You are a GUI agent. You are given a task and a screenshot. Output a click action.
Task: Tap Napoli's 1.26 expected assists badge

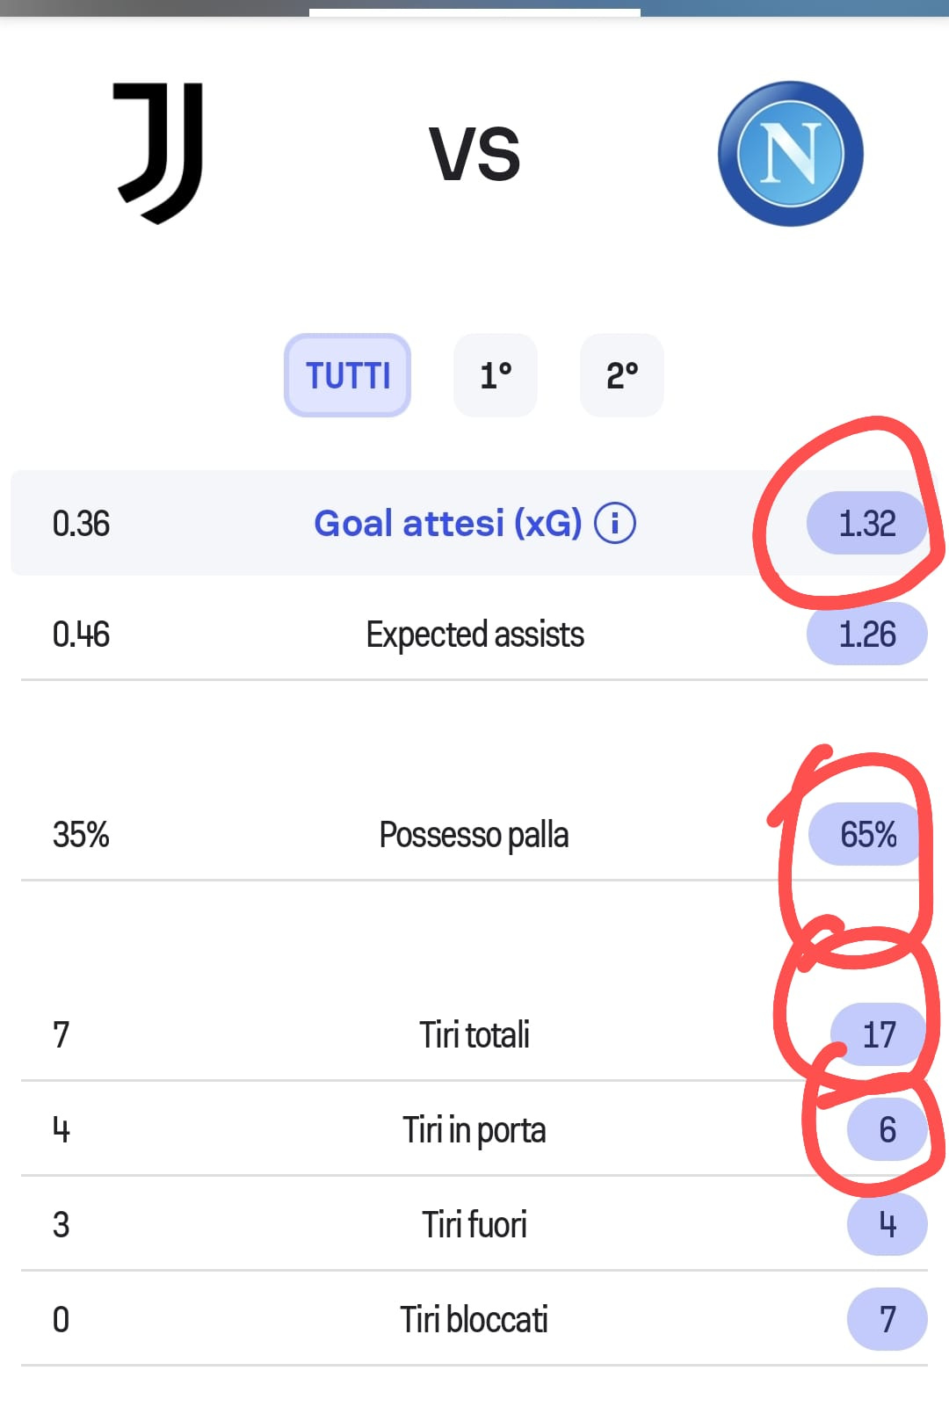click(867, 634)
